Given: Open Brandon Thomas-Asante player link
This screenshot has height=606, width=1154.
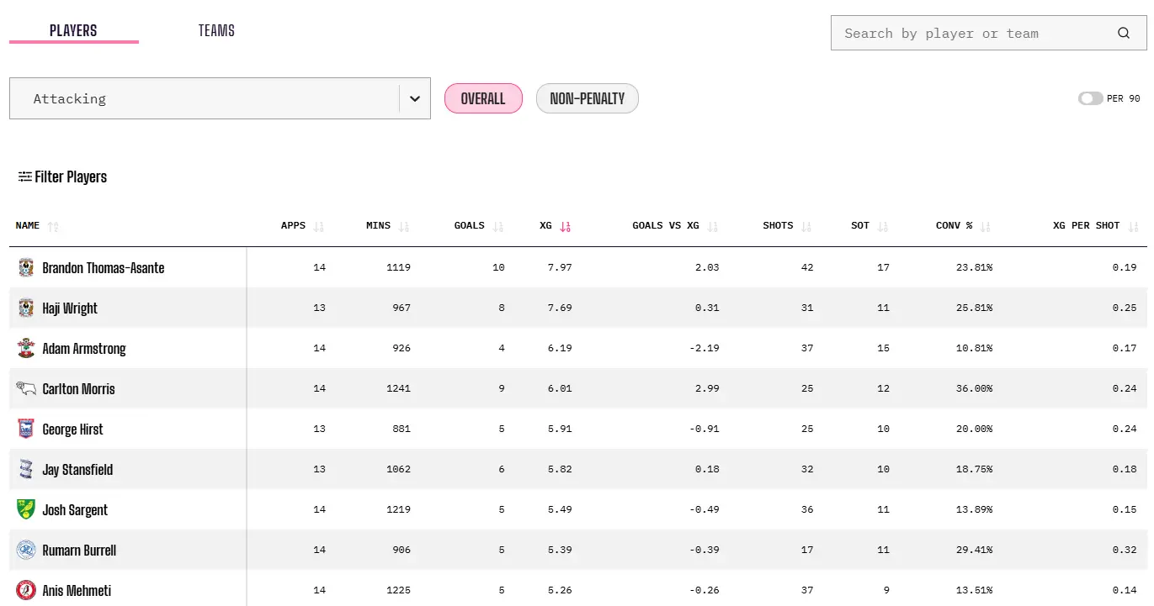Looking at the screenshot, I should [x=104, y=268].
